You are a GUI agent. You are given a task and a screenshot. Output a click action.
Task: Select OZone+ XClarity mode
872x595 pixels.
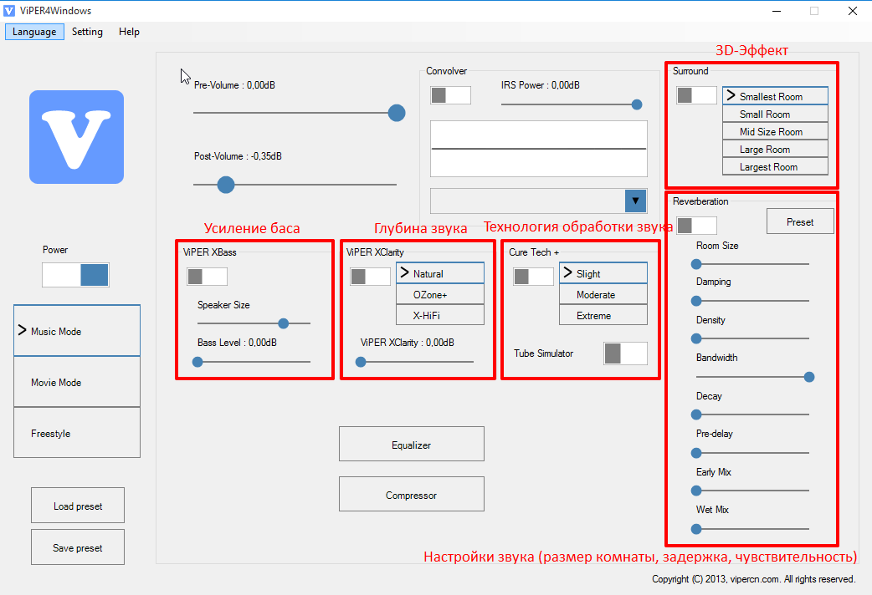[x=440, y=294]
